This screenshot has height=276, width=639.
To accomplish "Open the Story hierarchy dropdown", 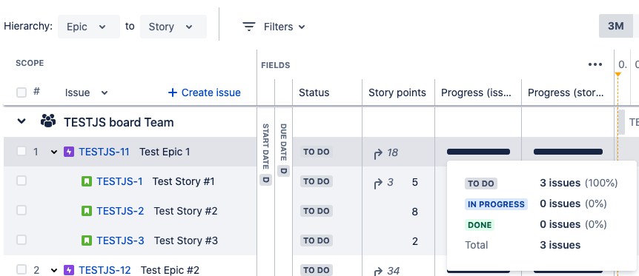I will [x=173, y=27].
